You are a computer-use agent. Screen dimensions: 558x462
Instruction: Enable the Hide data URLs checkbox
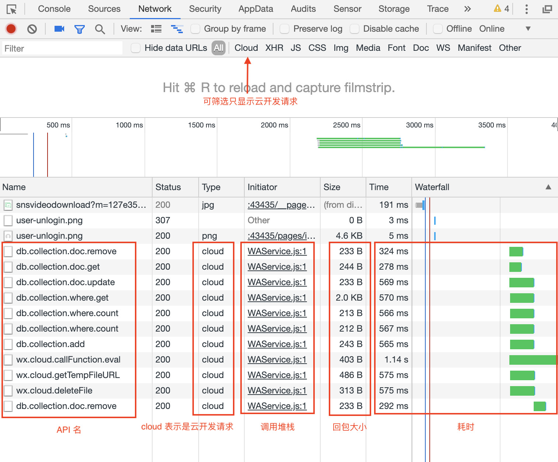tap(136, 48)
